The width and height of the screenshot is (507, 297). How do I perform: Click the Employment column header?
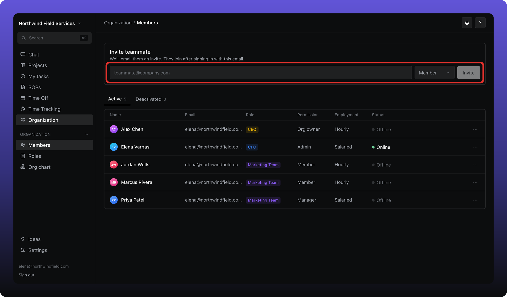coord(346,115)
